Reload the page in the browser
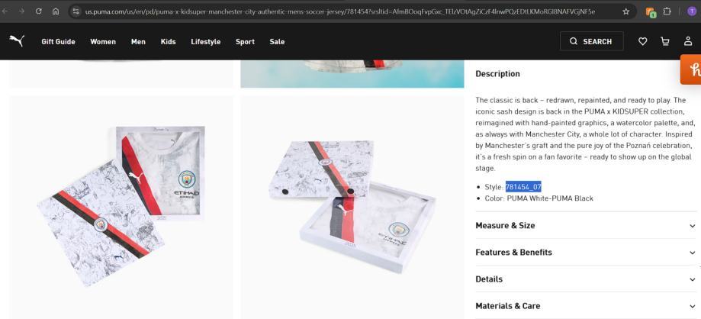The image size is (701, 319). pos(39,11)
